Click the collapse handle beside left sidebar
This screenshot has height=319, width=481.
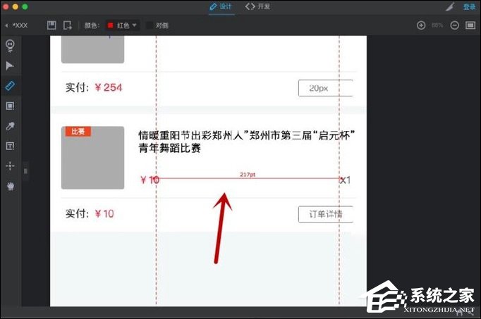25,171
